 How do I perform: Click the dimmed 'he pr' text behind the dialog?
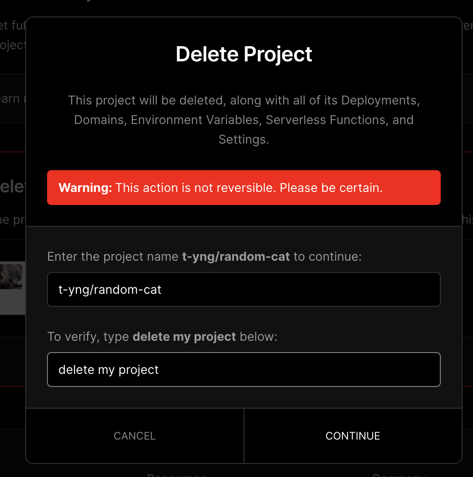(x=13, y=220)
